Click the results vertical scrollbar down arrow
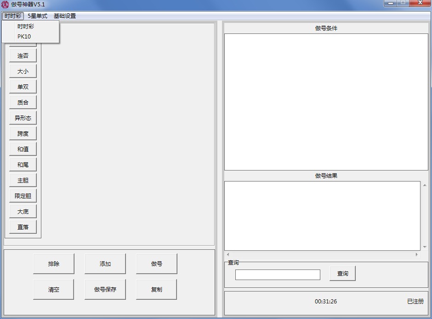432x319 pixels. [x=424, y=247]
